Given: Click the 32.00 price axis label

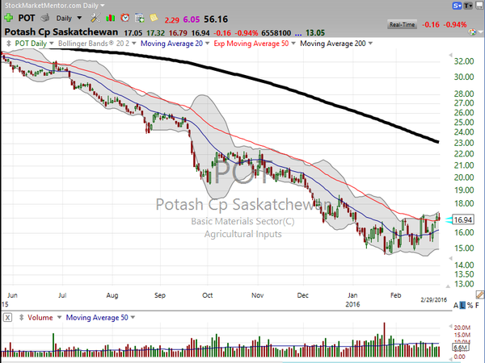Looking at the screenshot, I should click(464, 61).
